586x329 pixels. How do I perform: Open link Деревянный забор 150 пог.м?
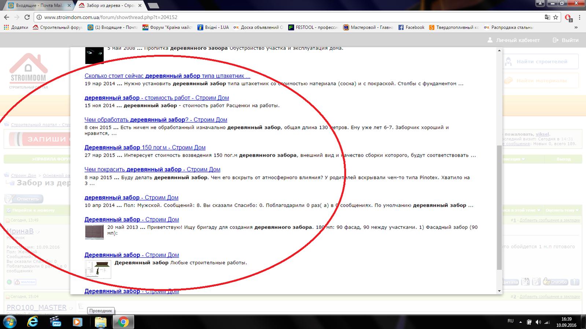pyautogui.click(x=145, y=147)
